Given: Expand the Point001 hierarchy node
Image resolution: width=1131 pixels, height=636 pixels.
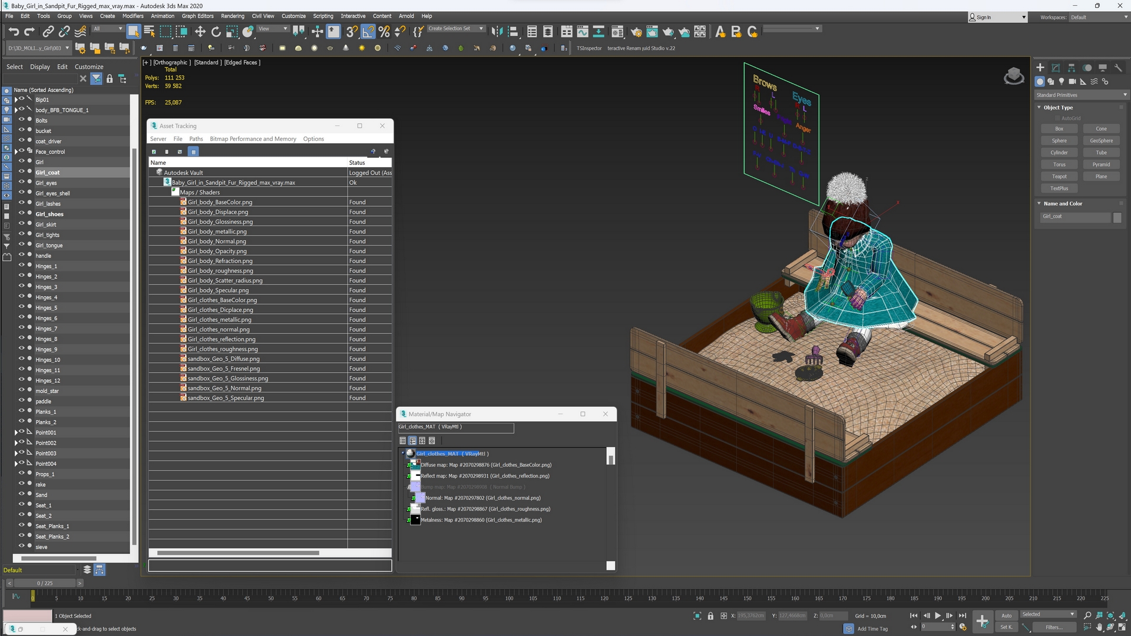Looking at the screenshot, I should 16,432.
